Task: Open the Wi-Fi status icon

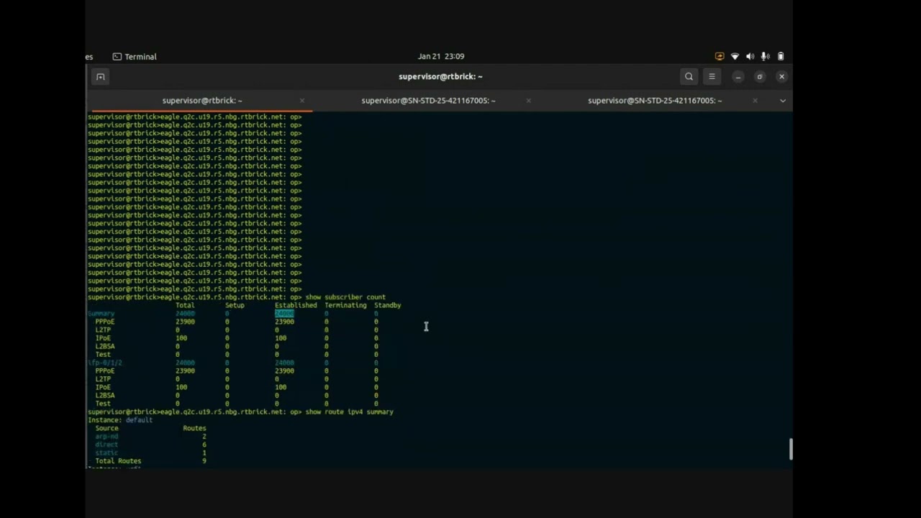Action: [735, 56]
